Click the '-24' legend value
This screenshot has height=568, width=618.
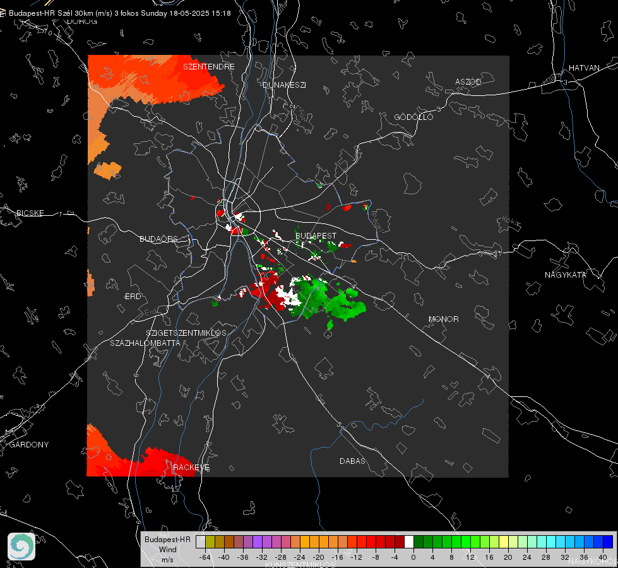coord(300,557)
